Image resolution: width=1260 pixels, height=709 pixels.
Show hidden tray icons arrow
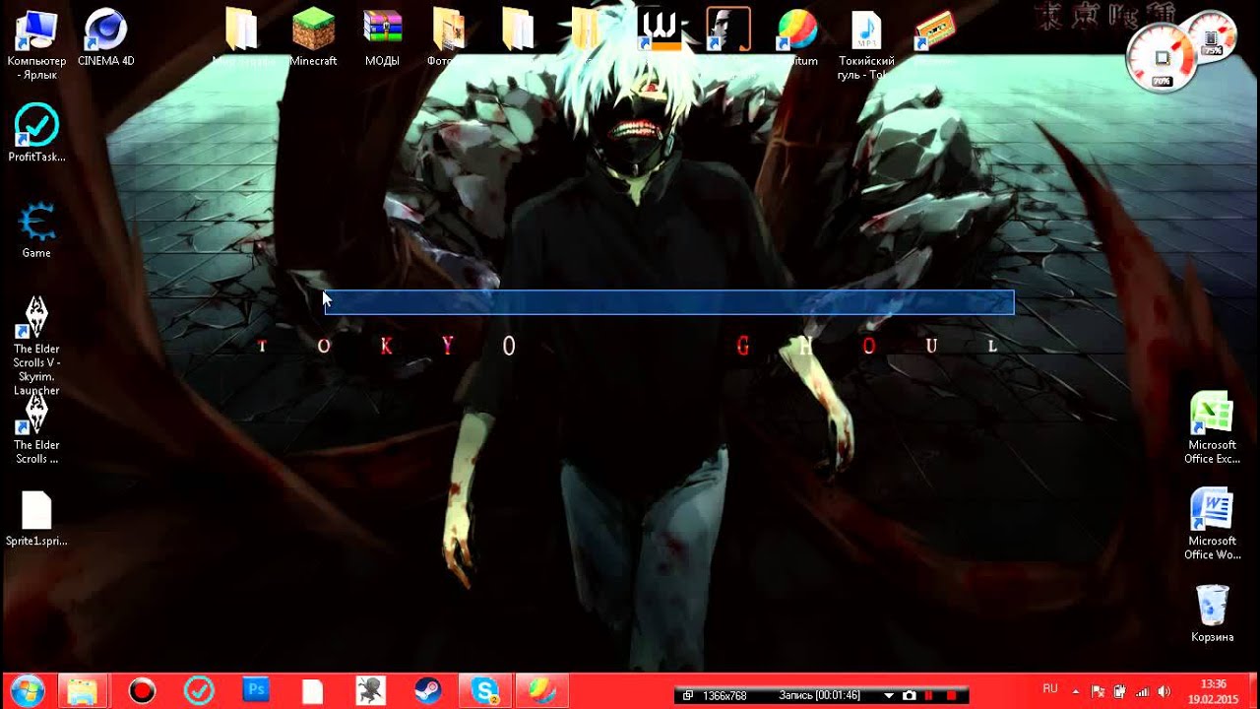[1075, 692]
